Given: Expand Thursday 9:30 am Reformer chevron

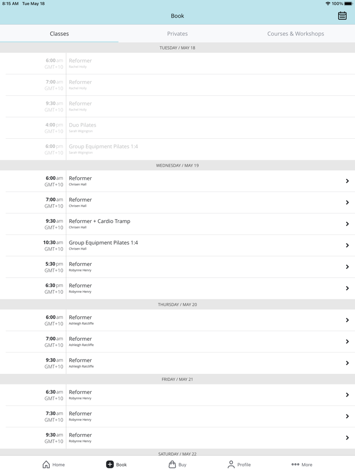Looking at the screenshot, I should click(347, 363).
